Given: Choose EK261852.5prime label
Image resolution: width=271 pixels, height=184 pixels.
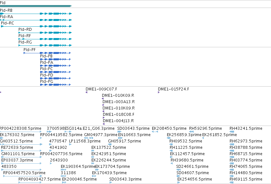Looking at the screenshot, I should coord(219,135).
